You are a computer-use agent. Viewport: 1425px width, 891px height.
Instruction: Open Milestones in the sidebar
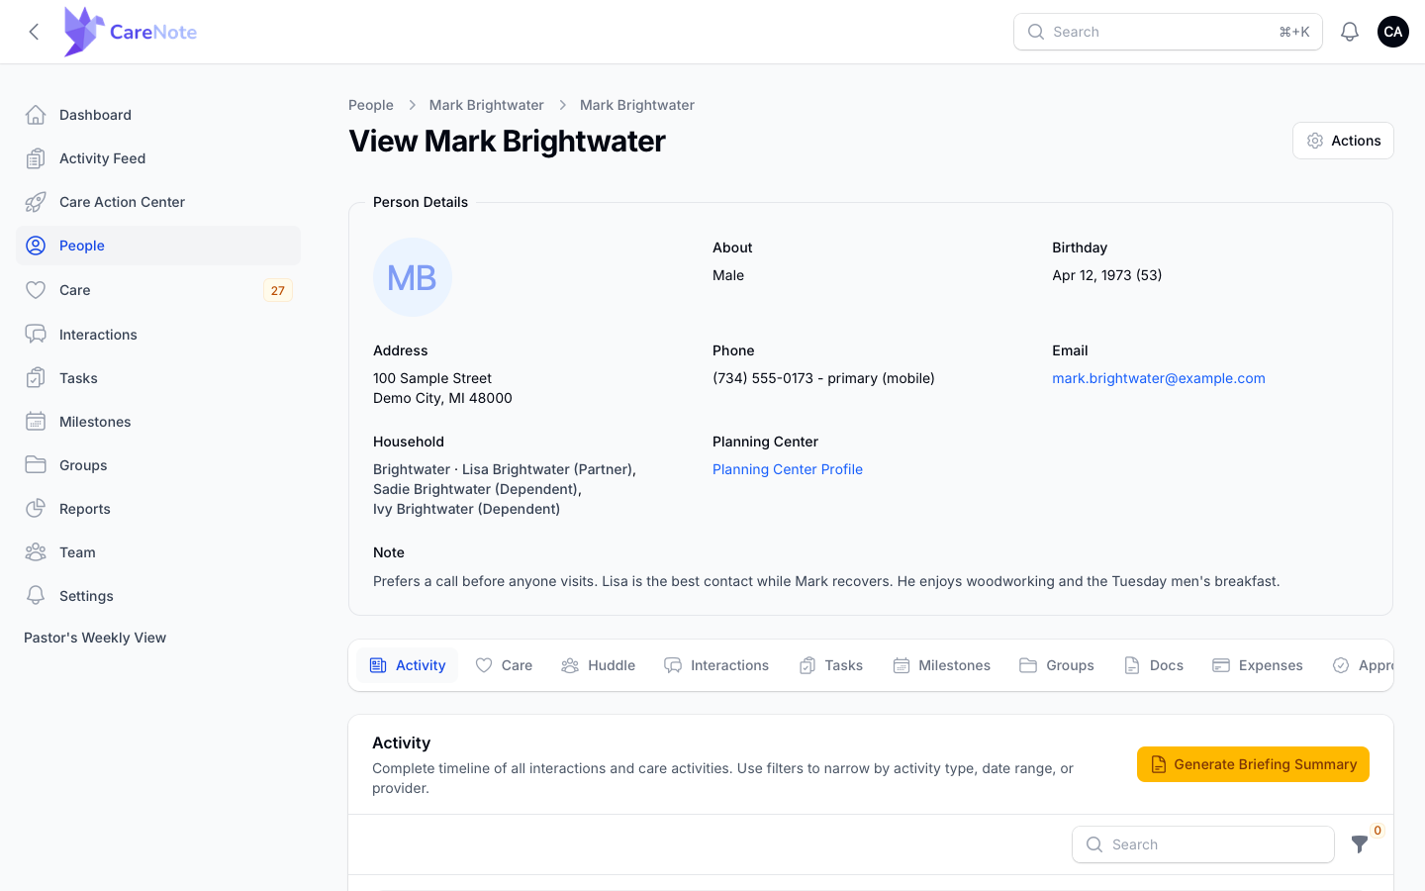point(158,422)
